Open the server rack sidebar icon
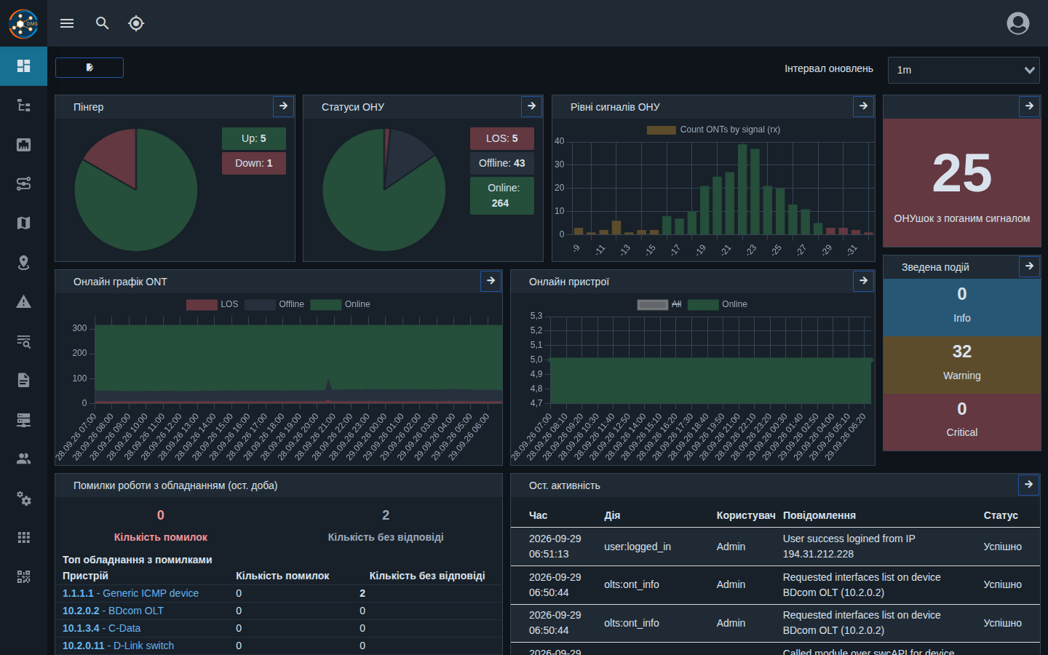The height and width of the screenshot is (655, 1048). tap(23, 420)
